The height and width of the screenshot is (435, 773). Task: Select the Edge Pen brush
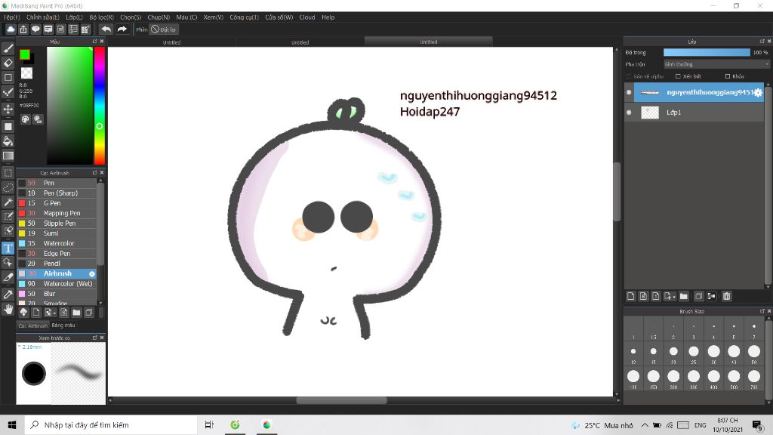[x=57, y=254]
